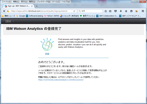This screenshot has height=104, width=147.
Task: Go to the home page icon
Action: pyautogui.click(x=126, y=11)
